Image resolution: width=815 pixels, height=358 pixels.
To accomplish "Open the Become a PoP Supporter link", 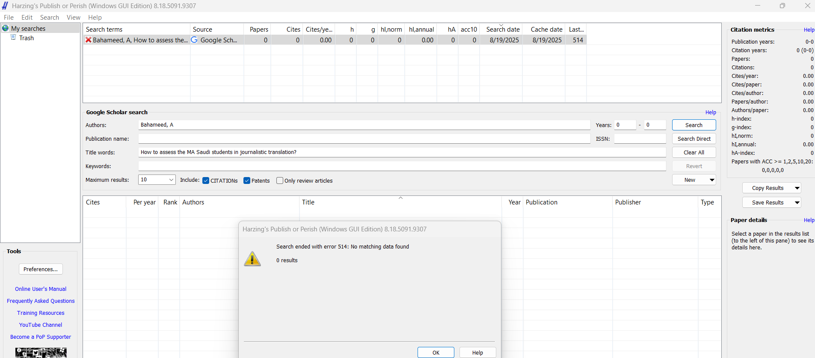I will point(41,337).
